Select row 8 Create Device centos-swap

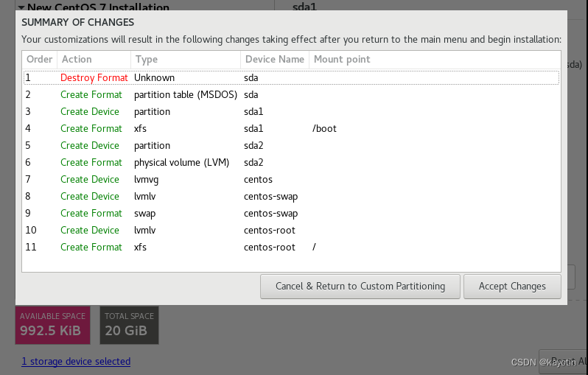291,196
